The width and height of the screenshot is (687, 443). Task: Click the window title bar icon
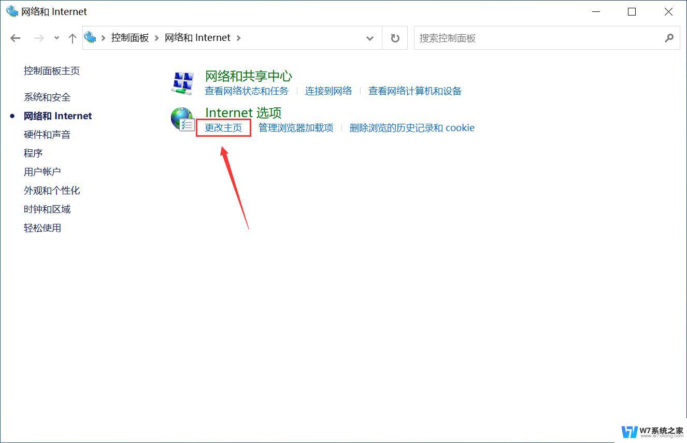[x=12, y=11]
